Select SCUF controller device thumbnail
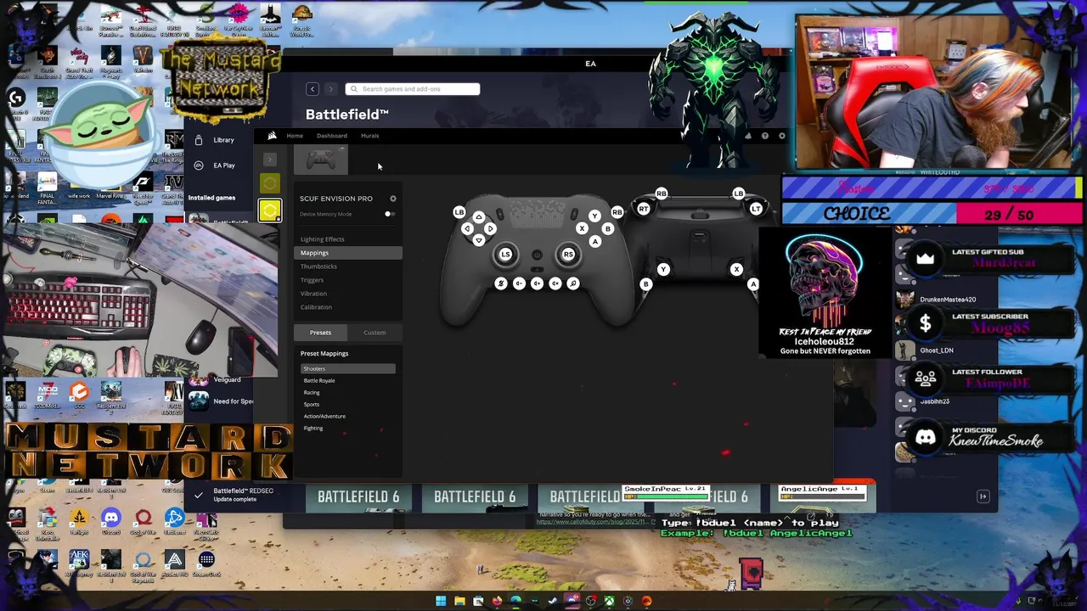The height and width of the screenshot is (611, 1087). 321,159
